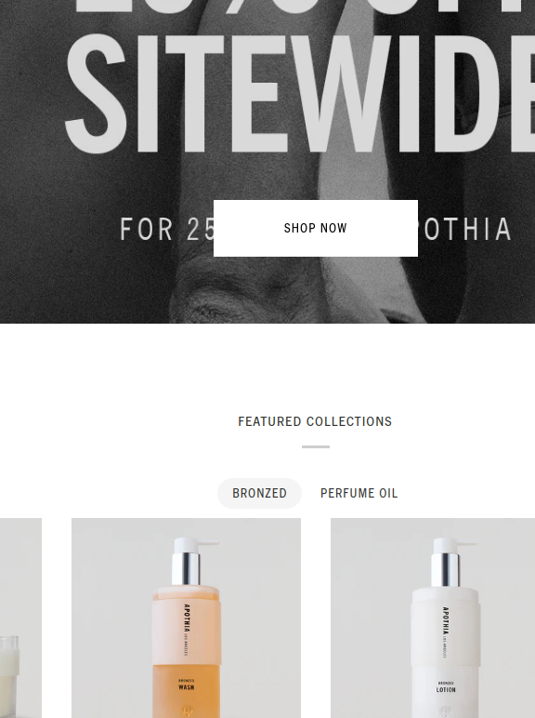Screen dimensions: 535x718
Task: Open the Bronzed Lotion product image
Action: [433, 618]
